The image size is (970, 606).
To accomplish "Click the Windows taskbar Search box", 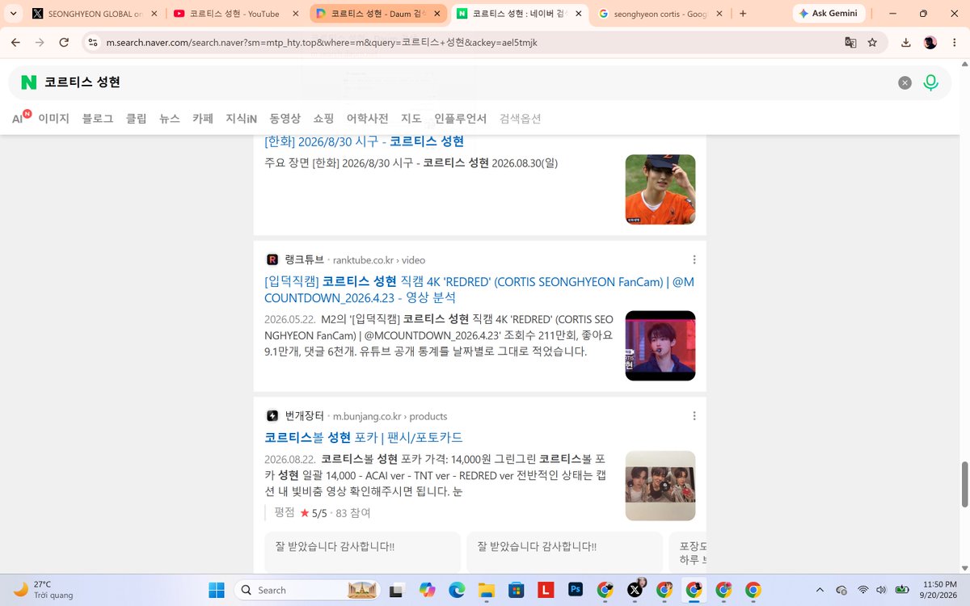I will point(307,590).
